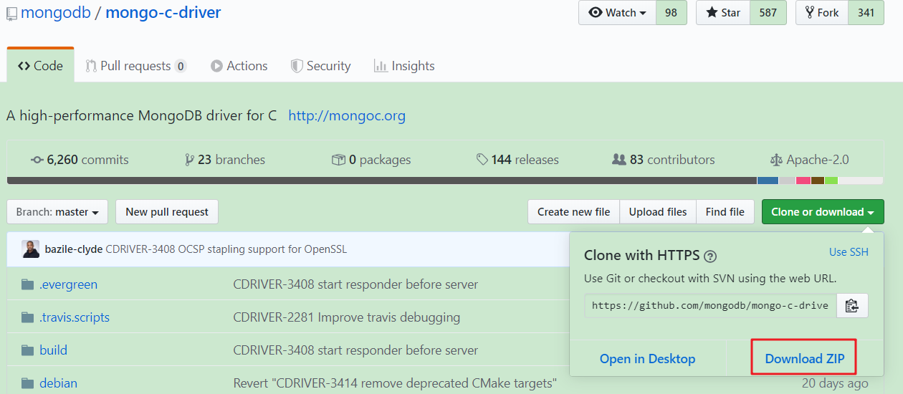903x394 pixels.
Task: View the 0 packages page
Action: click(x=371, y=160)
